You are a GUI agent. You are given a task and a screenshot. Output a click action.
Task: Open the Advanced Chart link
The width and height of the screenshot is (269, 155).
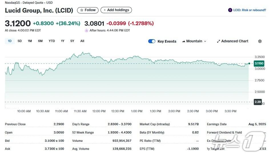click(234, 41)
